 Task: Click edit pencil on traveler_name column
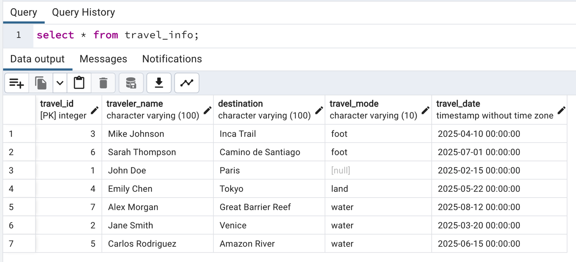point(208,110)
